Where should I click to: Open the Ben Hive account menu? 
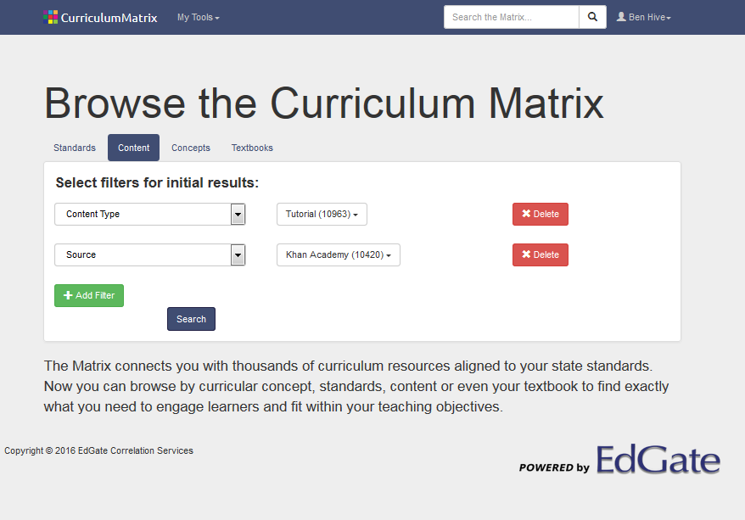[644, 17]
